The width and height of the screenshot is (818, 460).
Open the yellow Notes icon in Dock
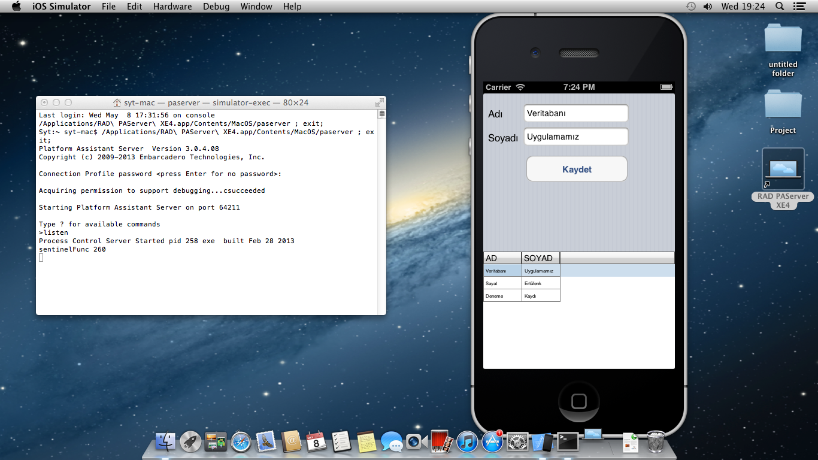click(366, 441)
